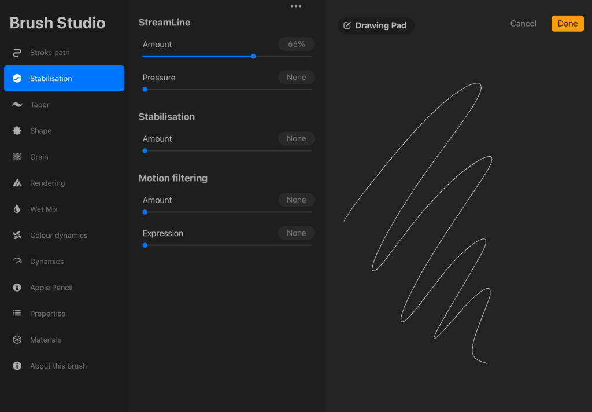Cancel the brush changes

tap(523, 23)
